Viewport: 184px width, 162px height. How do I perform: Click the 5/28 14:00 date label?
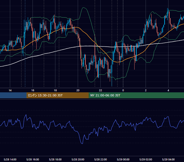click(x=10, y=159)
